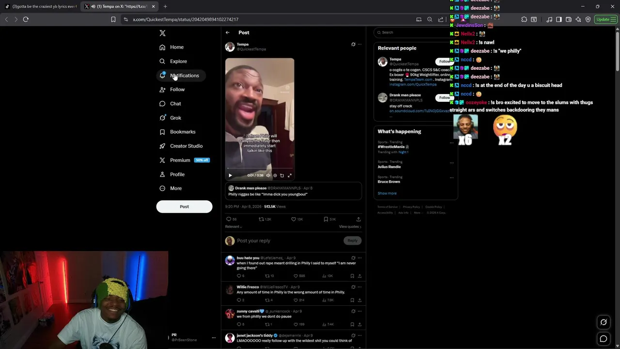This screenshot has height=349, width=620.
Task: Open the floating chat button at bottom right
Action: tap(604, 339)
